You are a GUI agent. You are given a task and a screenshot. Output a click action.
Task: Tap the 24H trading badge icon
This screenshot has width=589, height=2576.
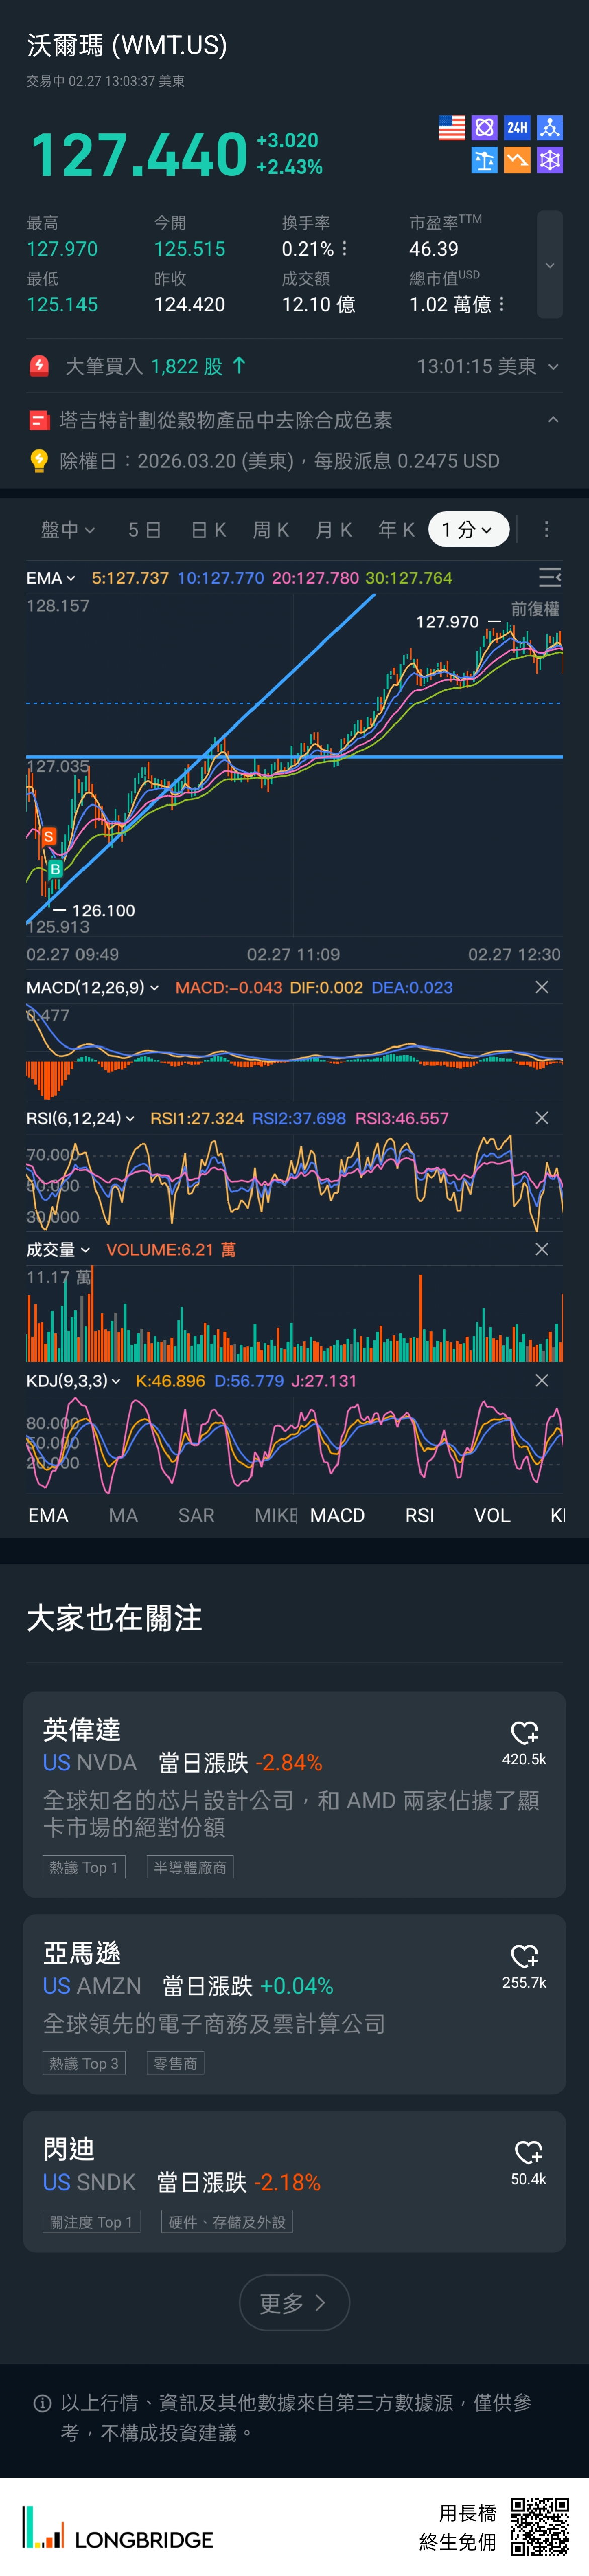(x=517, y=128)
